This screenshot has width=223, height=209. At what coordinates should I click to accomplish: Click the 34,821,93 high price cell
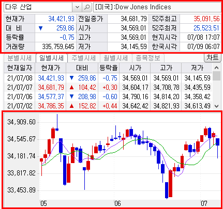(166, 106)
